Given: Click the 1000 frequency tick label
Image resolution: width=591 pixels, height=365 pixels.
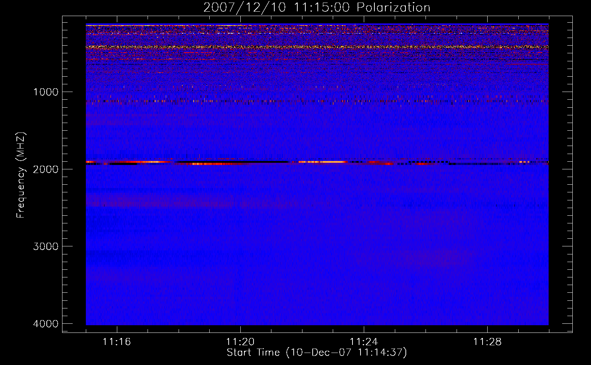Looking at the screenshot, I should 46,92.
